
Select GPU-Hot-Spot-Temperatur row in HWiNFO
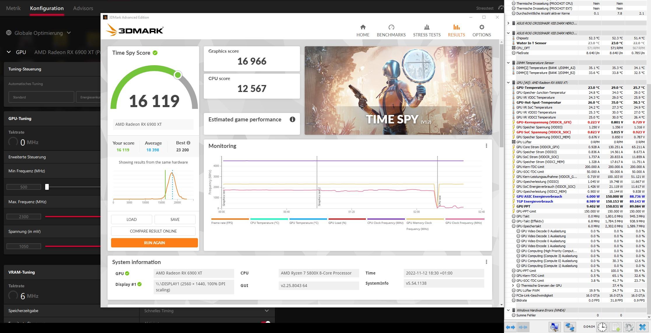pyautogui.click(x=579, y=102)
